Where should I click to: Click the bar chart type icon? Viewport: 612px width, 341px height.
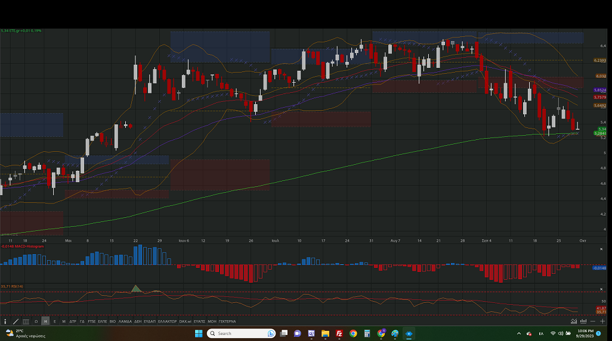[x=583, y=321]
